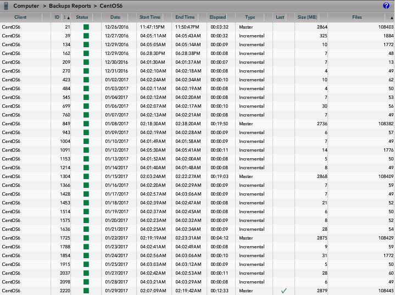Select Client cell in row ID 1004

[11, 141]
